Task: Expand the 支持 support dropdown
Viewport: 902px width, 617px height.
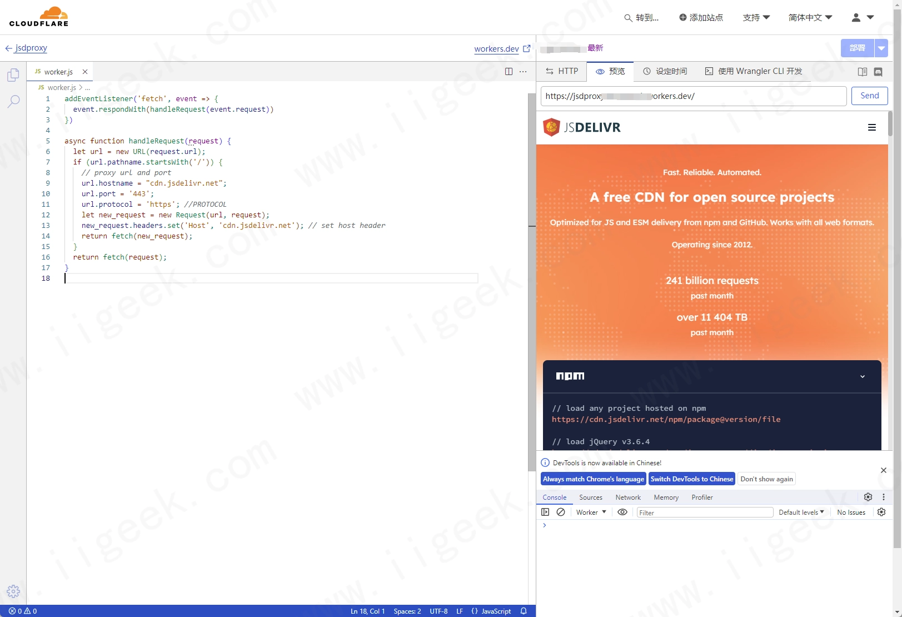Action: [x=756, y=18]
